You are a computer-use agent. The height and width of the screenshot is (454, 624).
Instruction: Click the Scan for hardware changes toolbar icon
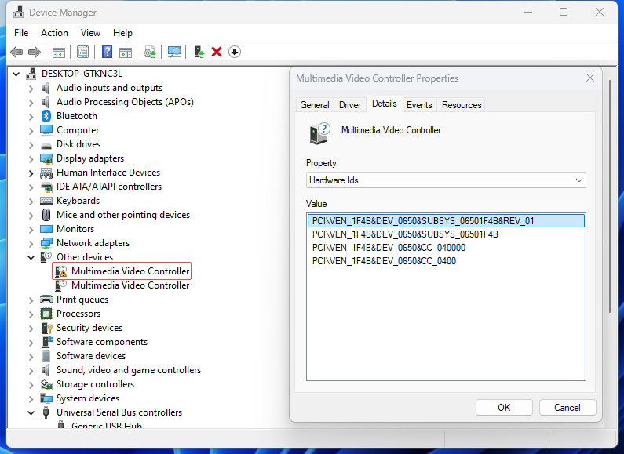(174, 52)
